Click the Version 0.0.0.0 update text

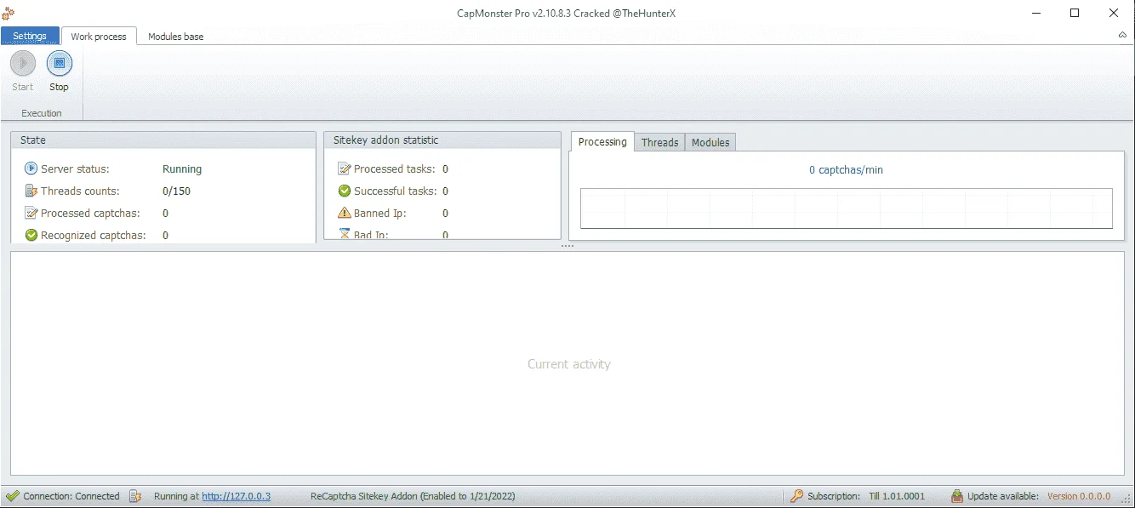tap(1079, 496)
